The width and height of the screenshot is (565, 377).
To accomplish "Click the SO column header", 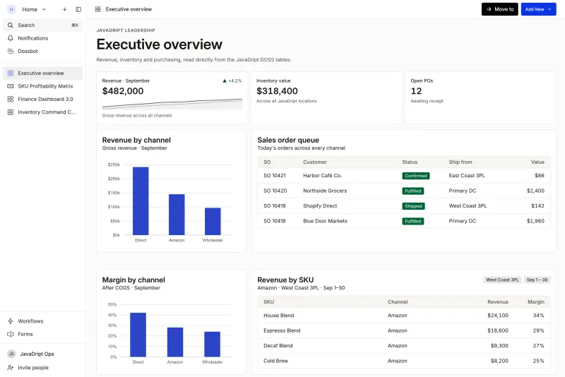I will point(267,162).
